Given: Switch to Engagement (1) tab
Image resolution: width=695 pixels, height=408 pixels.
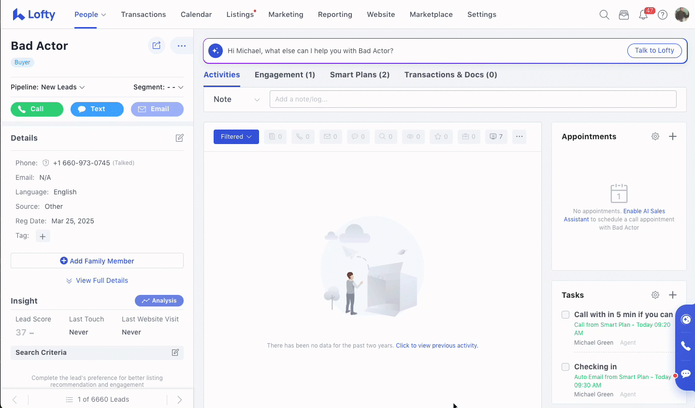Looking at the screenshot, I should (x=285, y=75).
